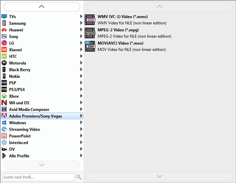Click the category list scroll-down button
The height and width of the screenshot is (183, 236).
click(42, 165)
